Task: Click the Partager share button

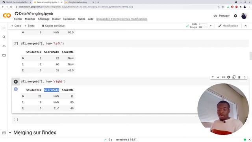Action: click(222, 16)
